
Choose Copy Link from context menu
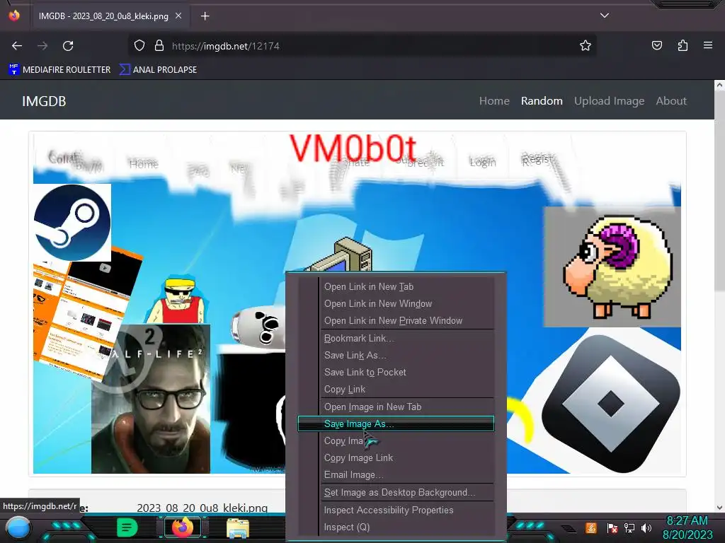[396, 390]
